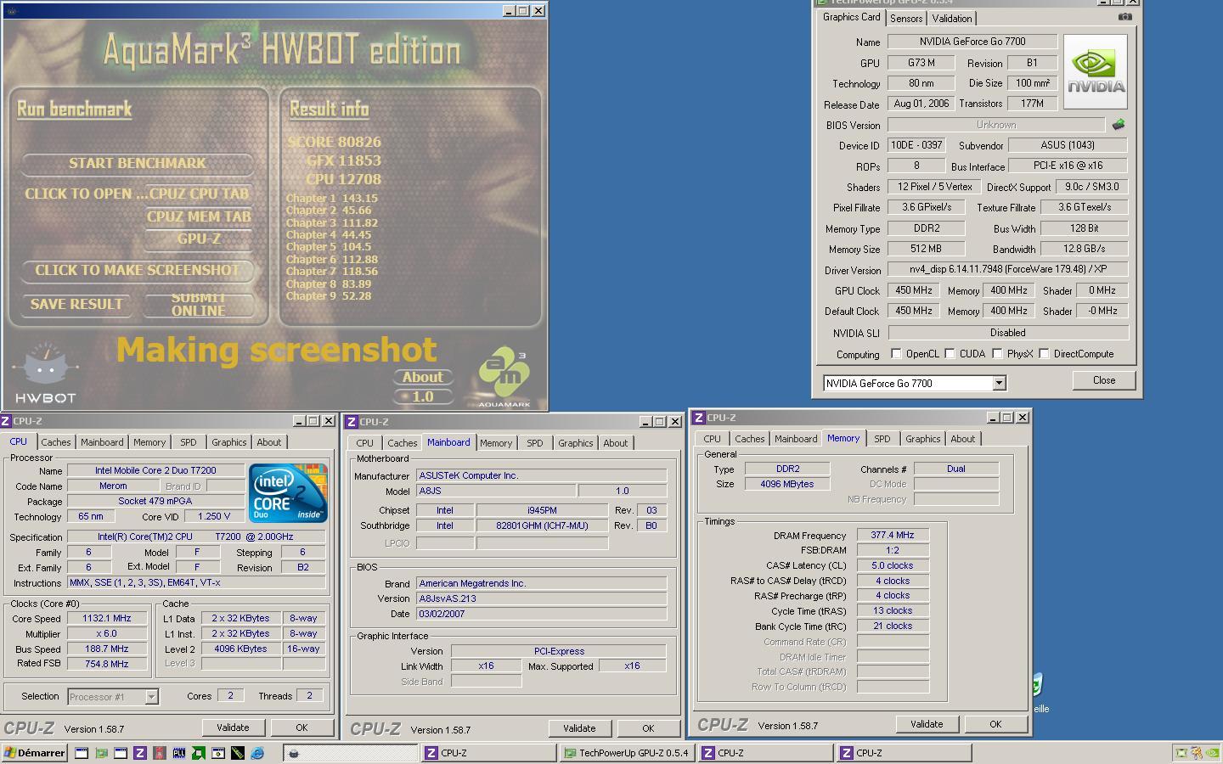This screenshot has width=1223, height=764.
Task: Click the left CPU-Z window title icon
Action: [x=7, y=421]
